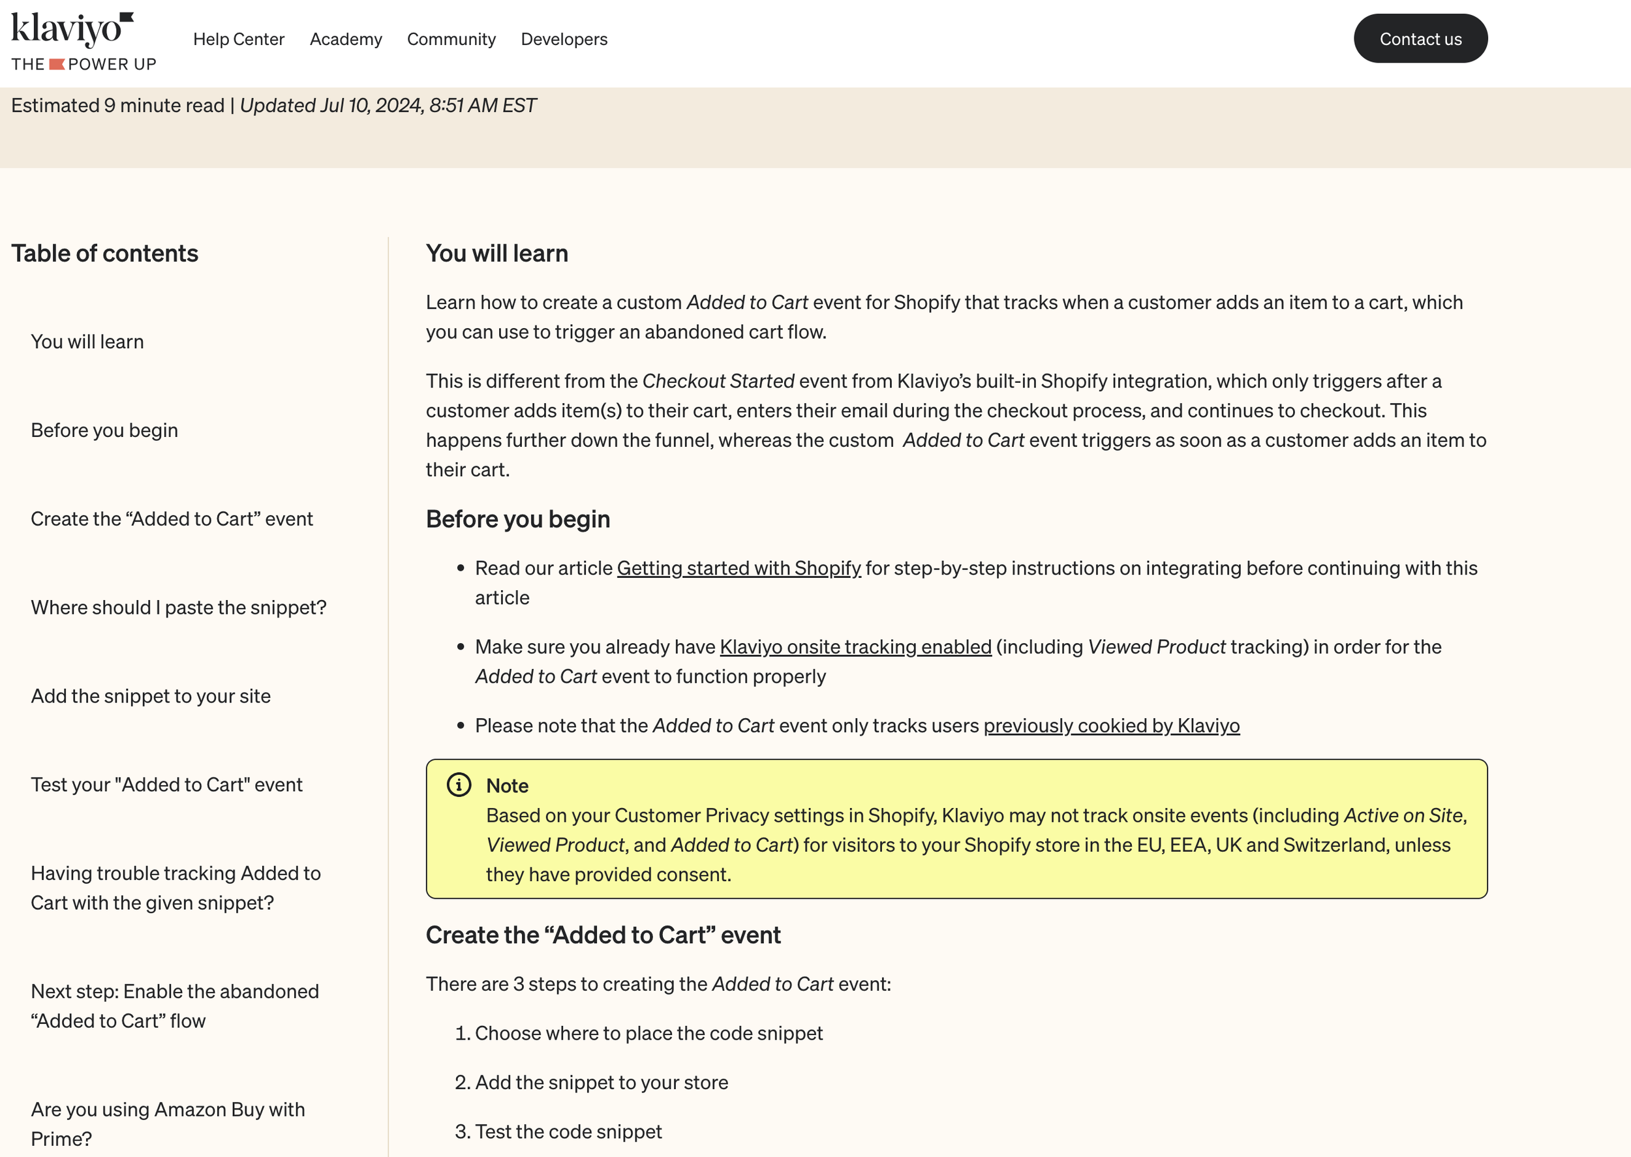The image size is (1631, 1157).
Task: Open Are you using Amazon Buy with Prime?
Action: click(x=168, y=1124)
